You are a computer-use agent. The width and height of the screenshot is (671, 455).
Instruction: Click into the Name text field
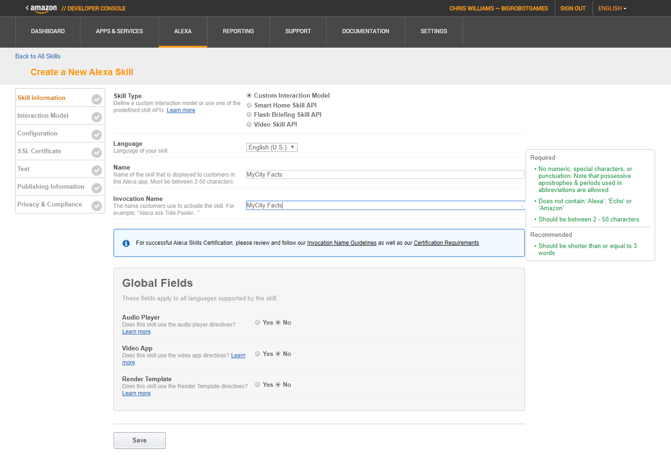385,174
